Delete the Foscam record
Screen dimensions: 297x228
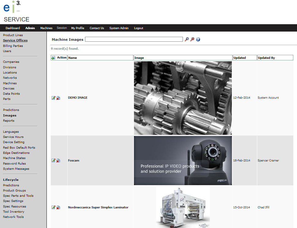point(58,160)
